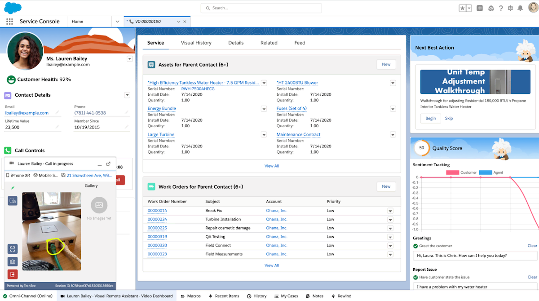Screen dimensions: 539x301
Task: Clear the Greetings checklist item
Action: coord(532,246)
